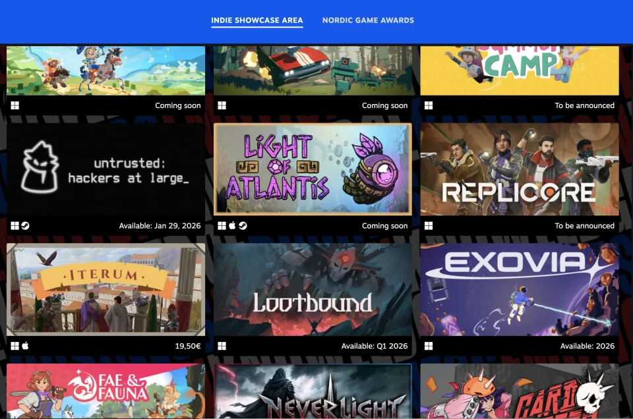Click the Steam icon on Light of Atlantis card

[243, 225]
